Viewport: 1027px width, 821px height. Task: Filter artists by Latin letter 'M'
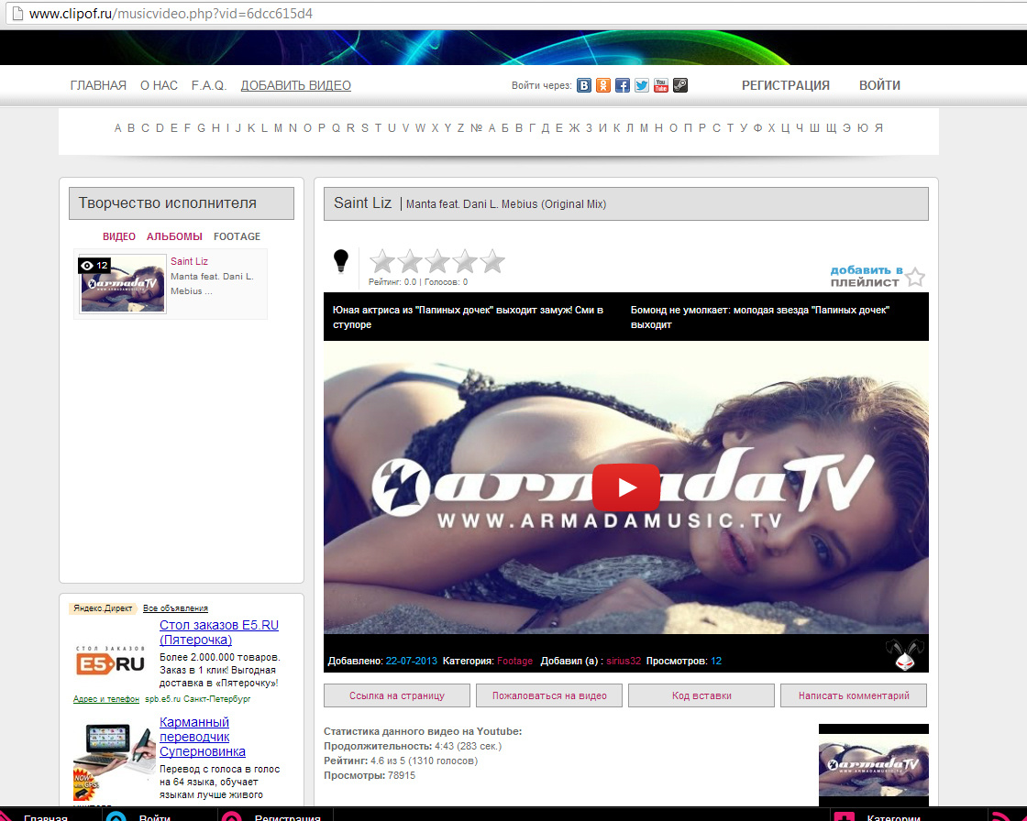point(278,128)
